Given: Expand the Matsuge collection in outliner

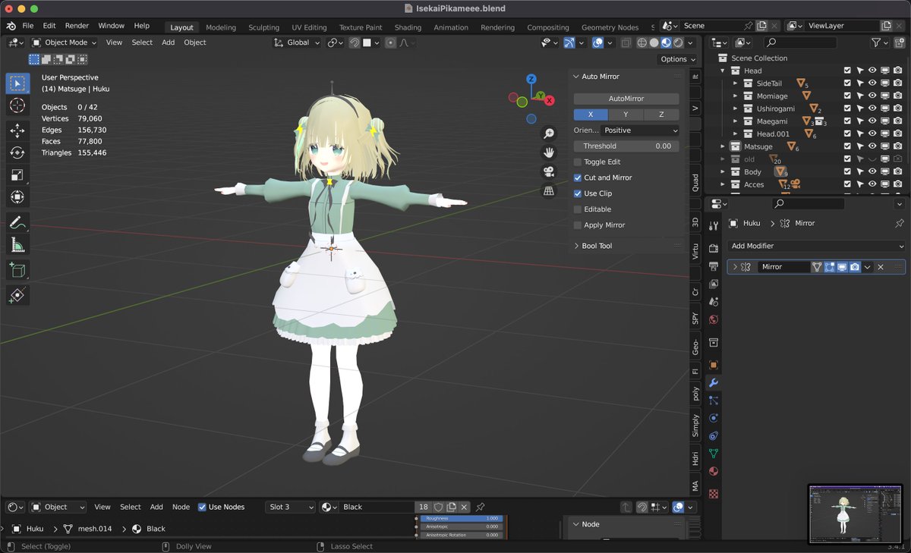Looking at the screenshot, I should pos(723,146).
